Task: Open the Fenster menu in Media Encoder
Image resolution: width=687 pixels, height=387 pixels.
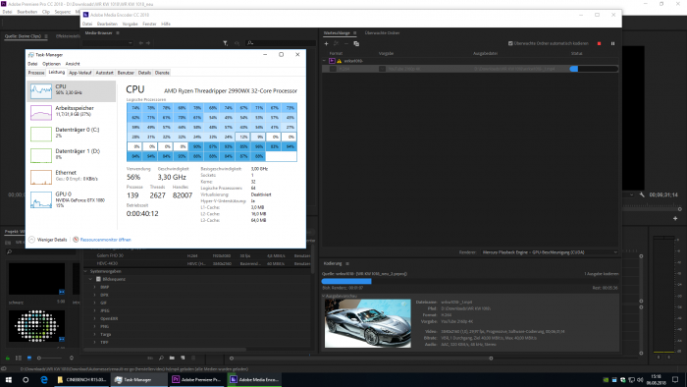Action: click(150, 25)
